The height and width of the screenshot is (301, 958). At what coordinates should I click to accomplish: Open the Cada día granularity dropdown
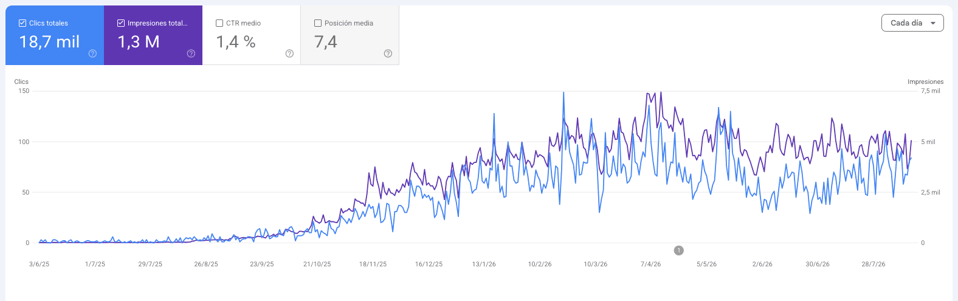[912, 23]
